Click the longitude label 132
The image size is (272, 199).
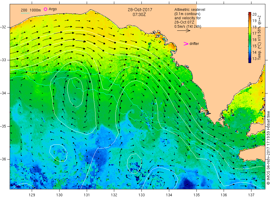pyautogui.click(x=114, y=195)
